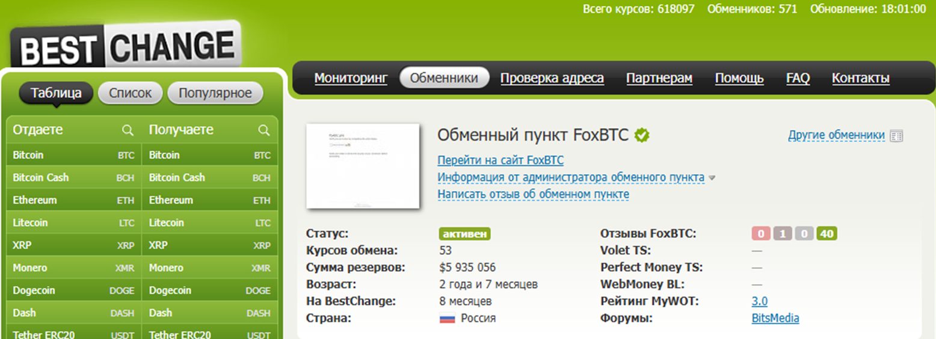Select Litecoin LTC in Получаете column
Image resolution: width=936 pixels, height=339 pixels.
[210, 223]
